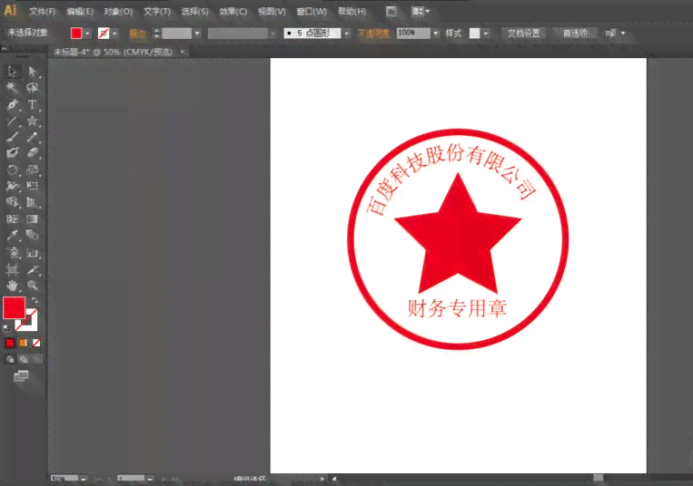Image resolution: width=693 pixels, height=486 pixels.
Task: Enable Draw Behind mode
Action: (23, 359)
